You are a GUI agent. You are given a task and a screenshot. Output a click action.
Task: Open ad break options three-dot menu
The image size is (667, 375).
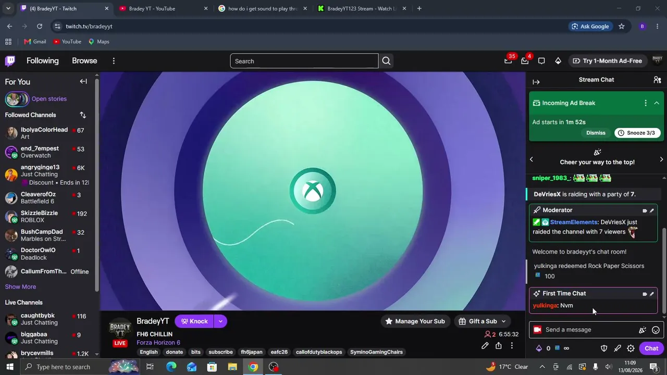click(x=646, y=103)
